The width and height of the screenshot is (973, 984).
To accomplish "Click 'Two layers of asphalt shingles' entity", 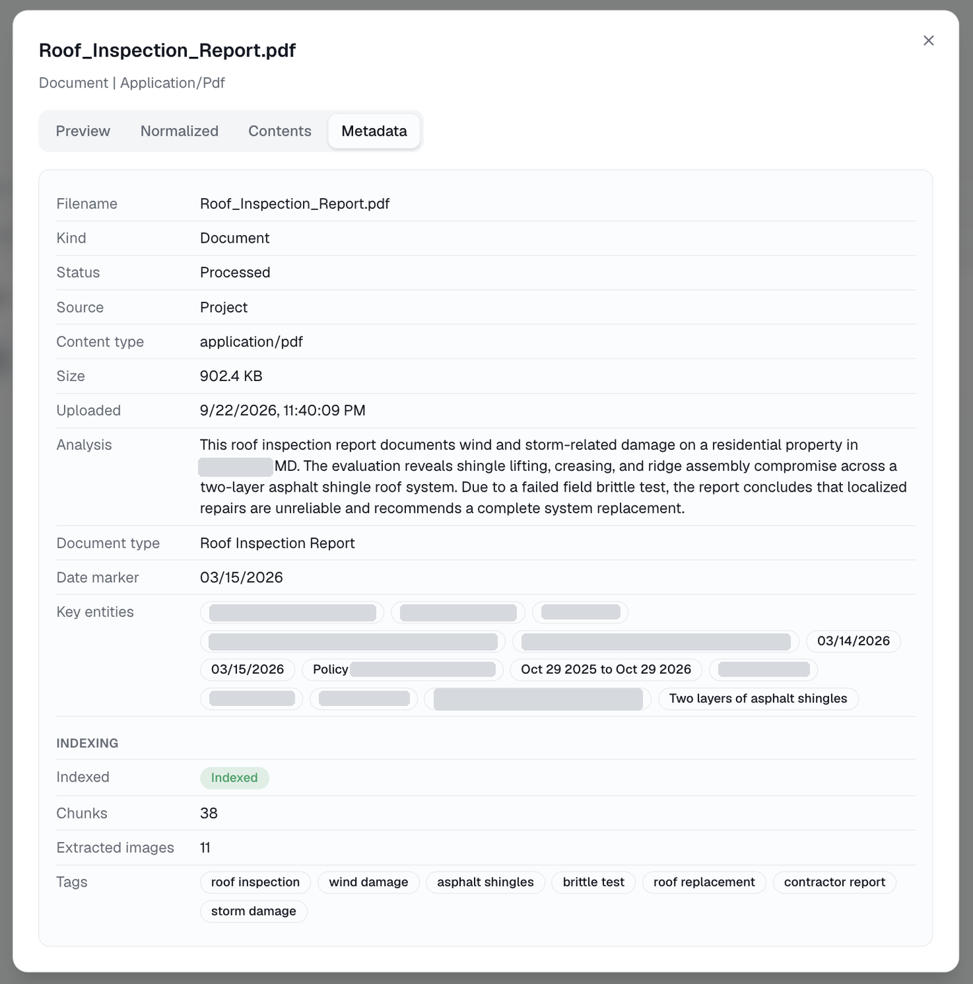I will click(x=758, y=698).
